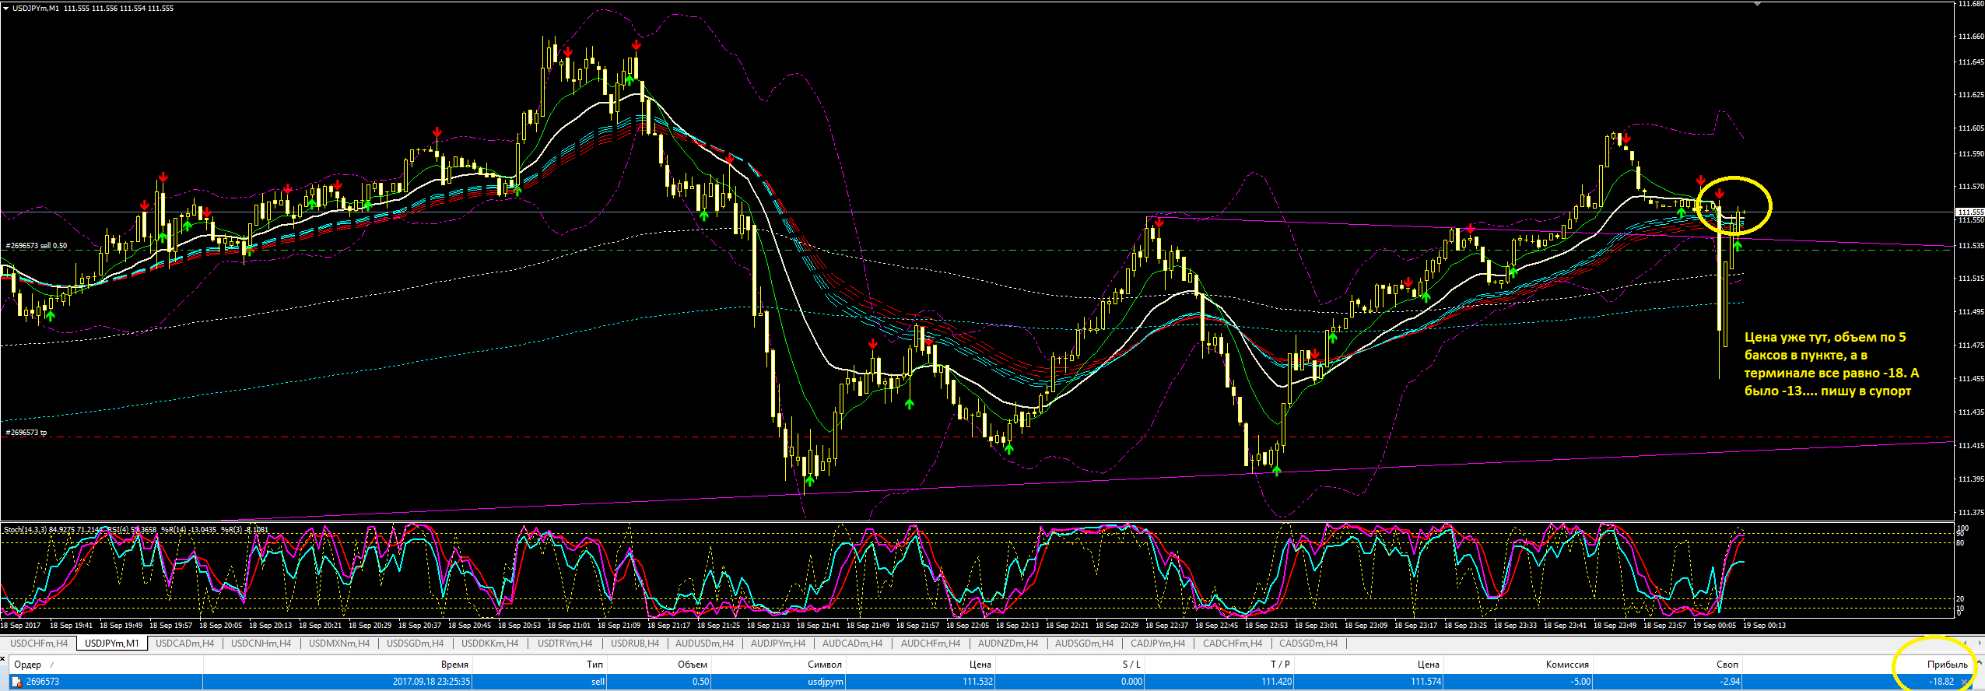Click the order icon beside 2696573
The image size is (1985, 691).
pyautogui.click(x=16, y=682)
